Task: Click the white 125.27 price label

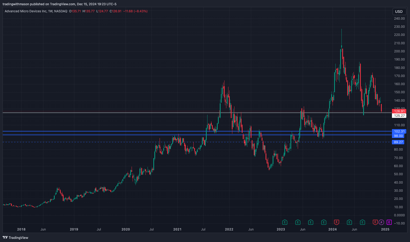Action: 399,116
